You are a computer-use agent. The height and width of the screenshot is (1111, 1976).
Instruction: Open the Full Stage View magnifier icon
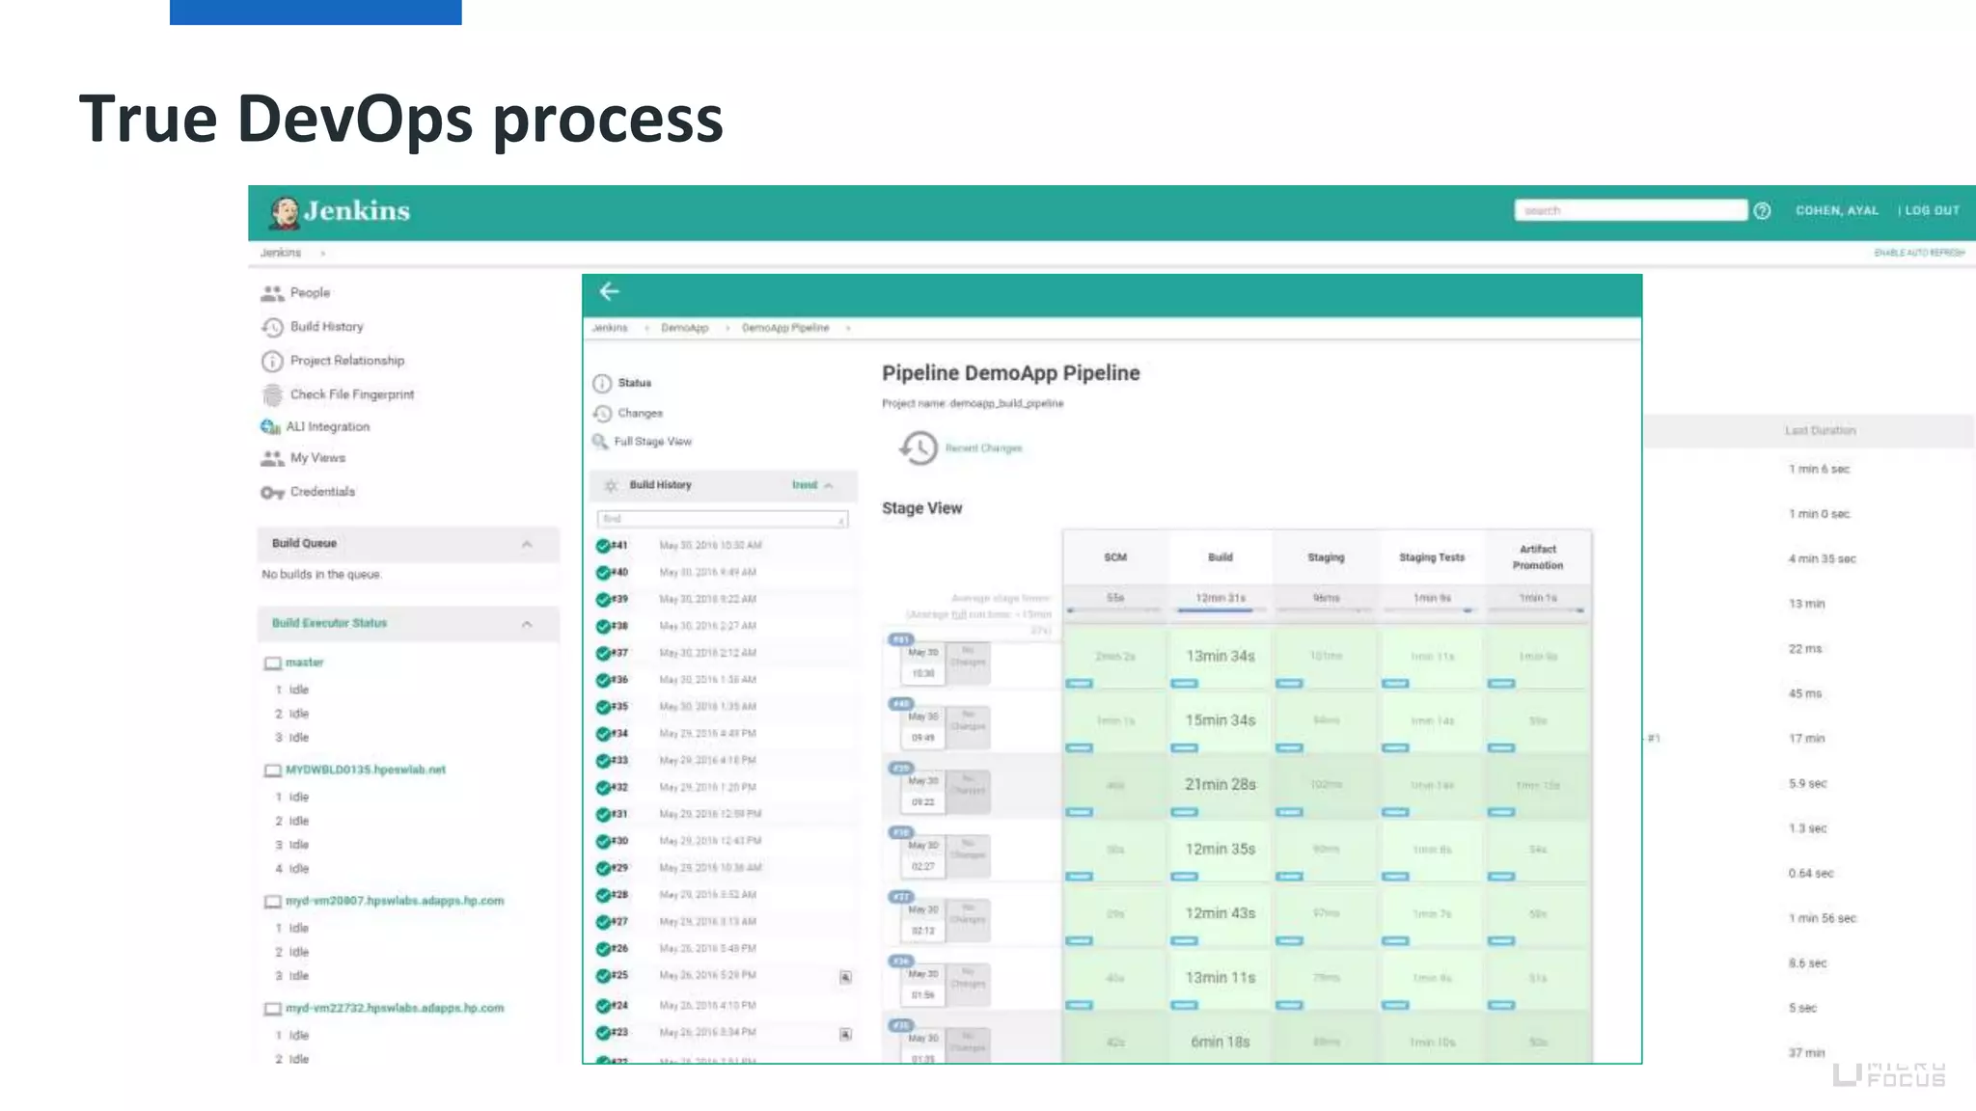click(600, 442)
